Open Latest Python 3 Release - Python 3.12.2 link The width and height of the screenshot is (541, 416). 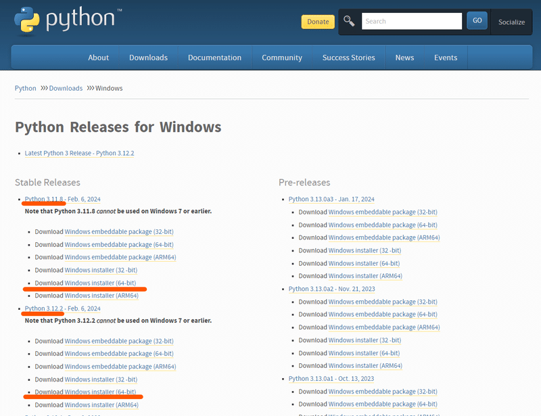click(x=79, y=154)
